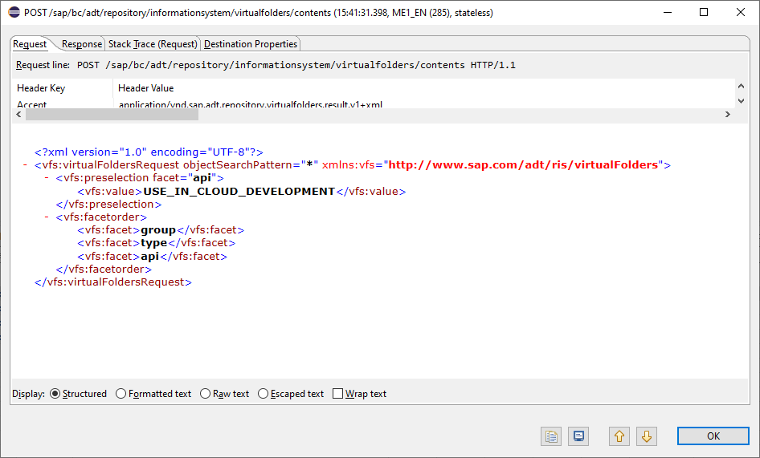The height and width of the screenshot is (458, 760).
Task: Click the application/vnd.sap.adt header value
Action: pos(250,104)
